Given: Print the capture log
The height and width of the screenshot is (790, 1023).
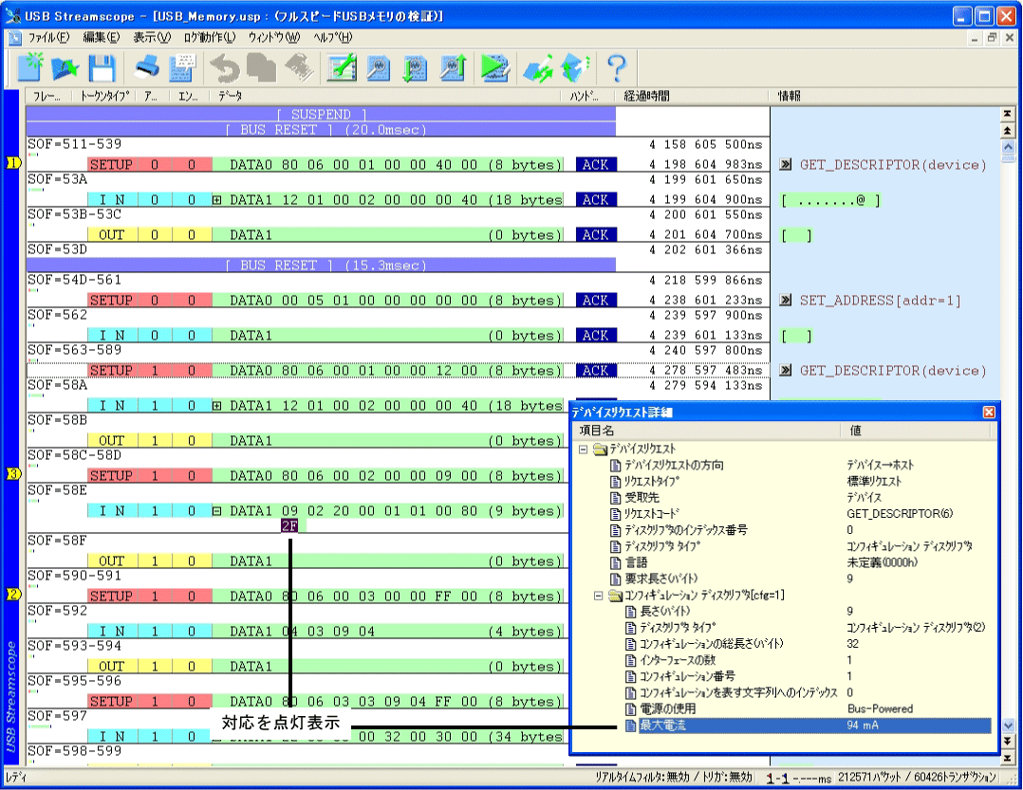Looking at the screenshot, I should (147, 67).
